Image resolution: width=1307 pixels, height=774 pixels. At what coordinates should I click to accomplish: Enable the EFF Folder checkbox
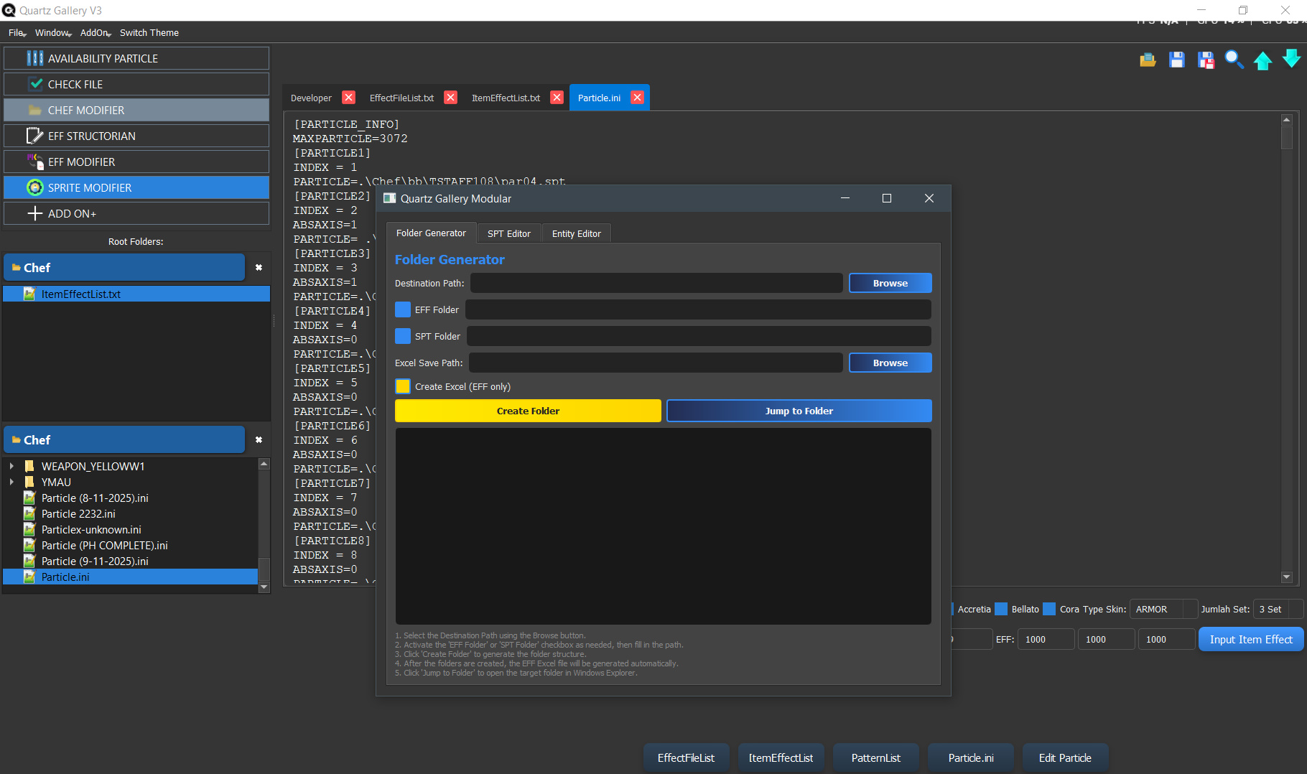click(x=403, y=309)
